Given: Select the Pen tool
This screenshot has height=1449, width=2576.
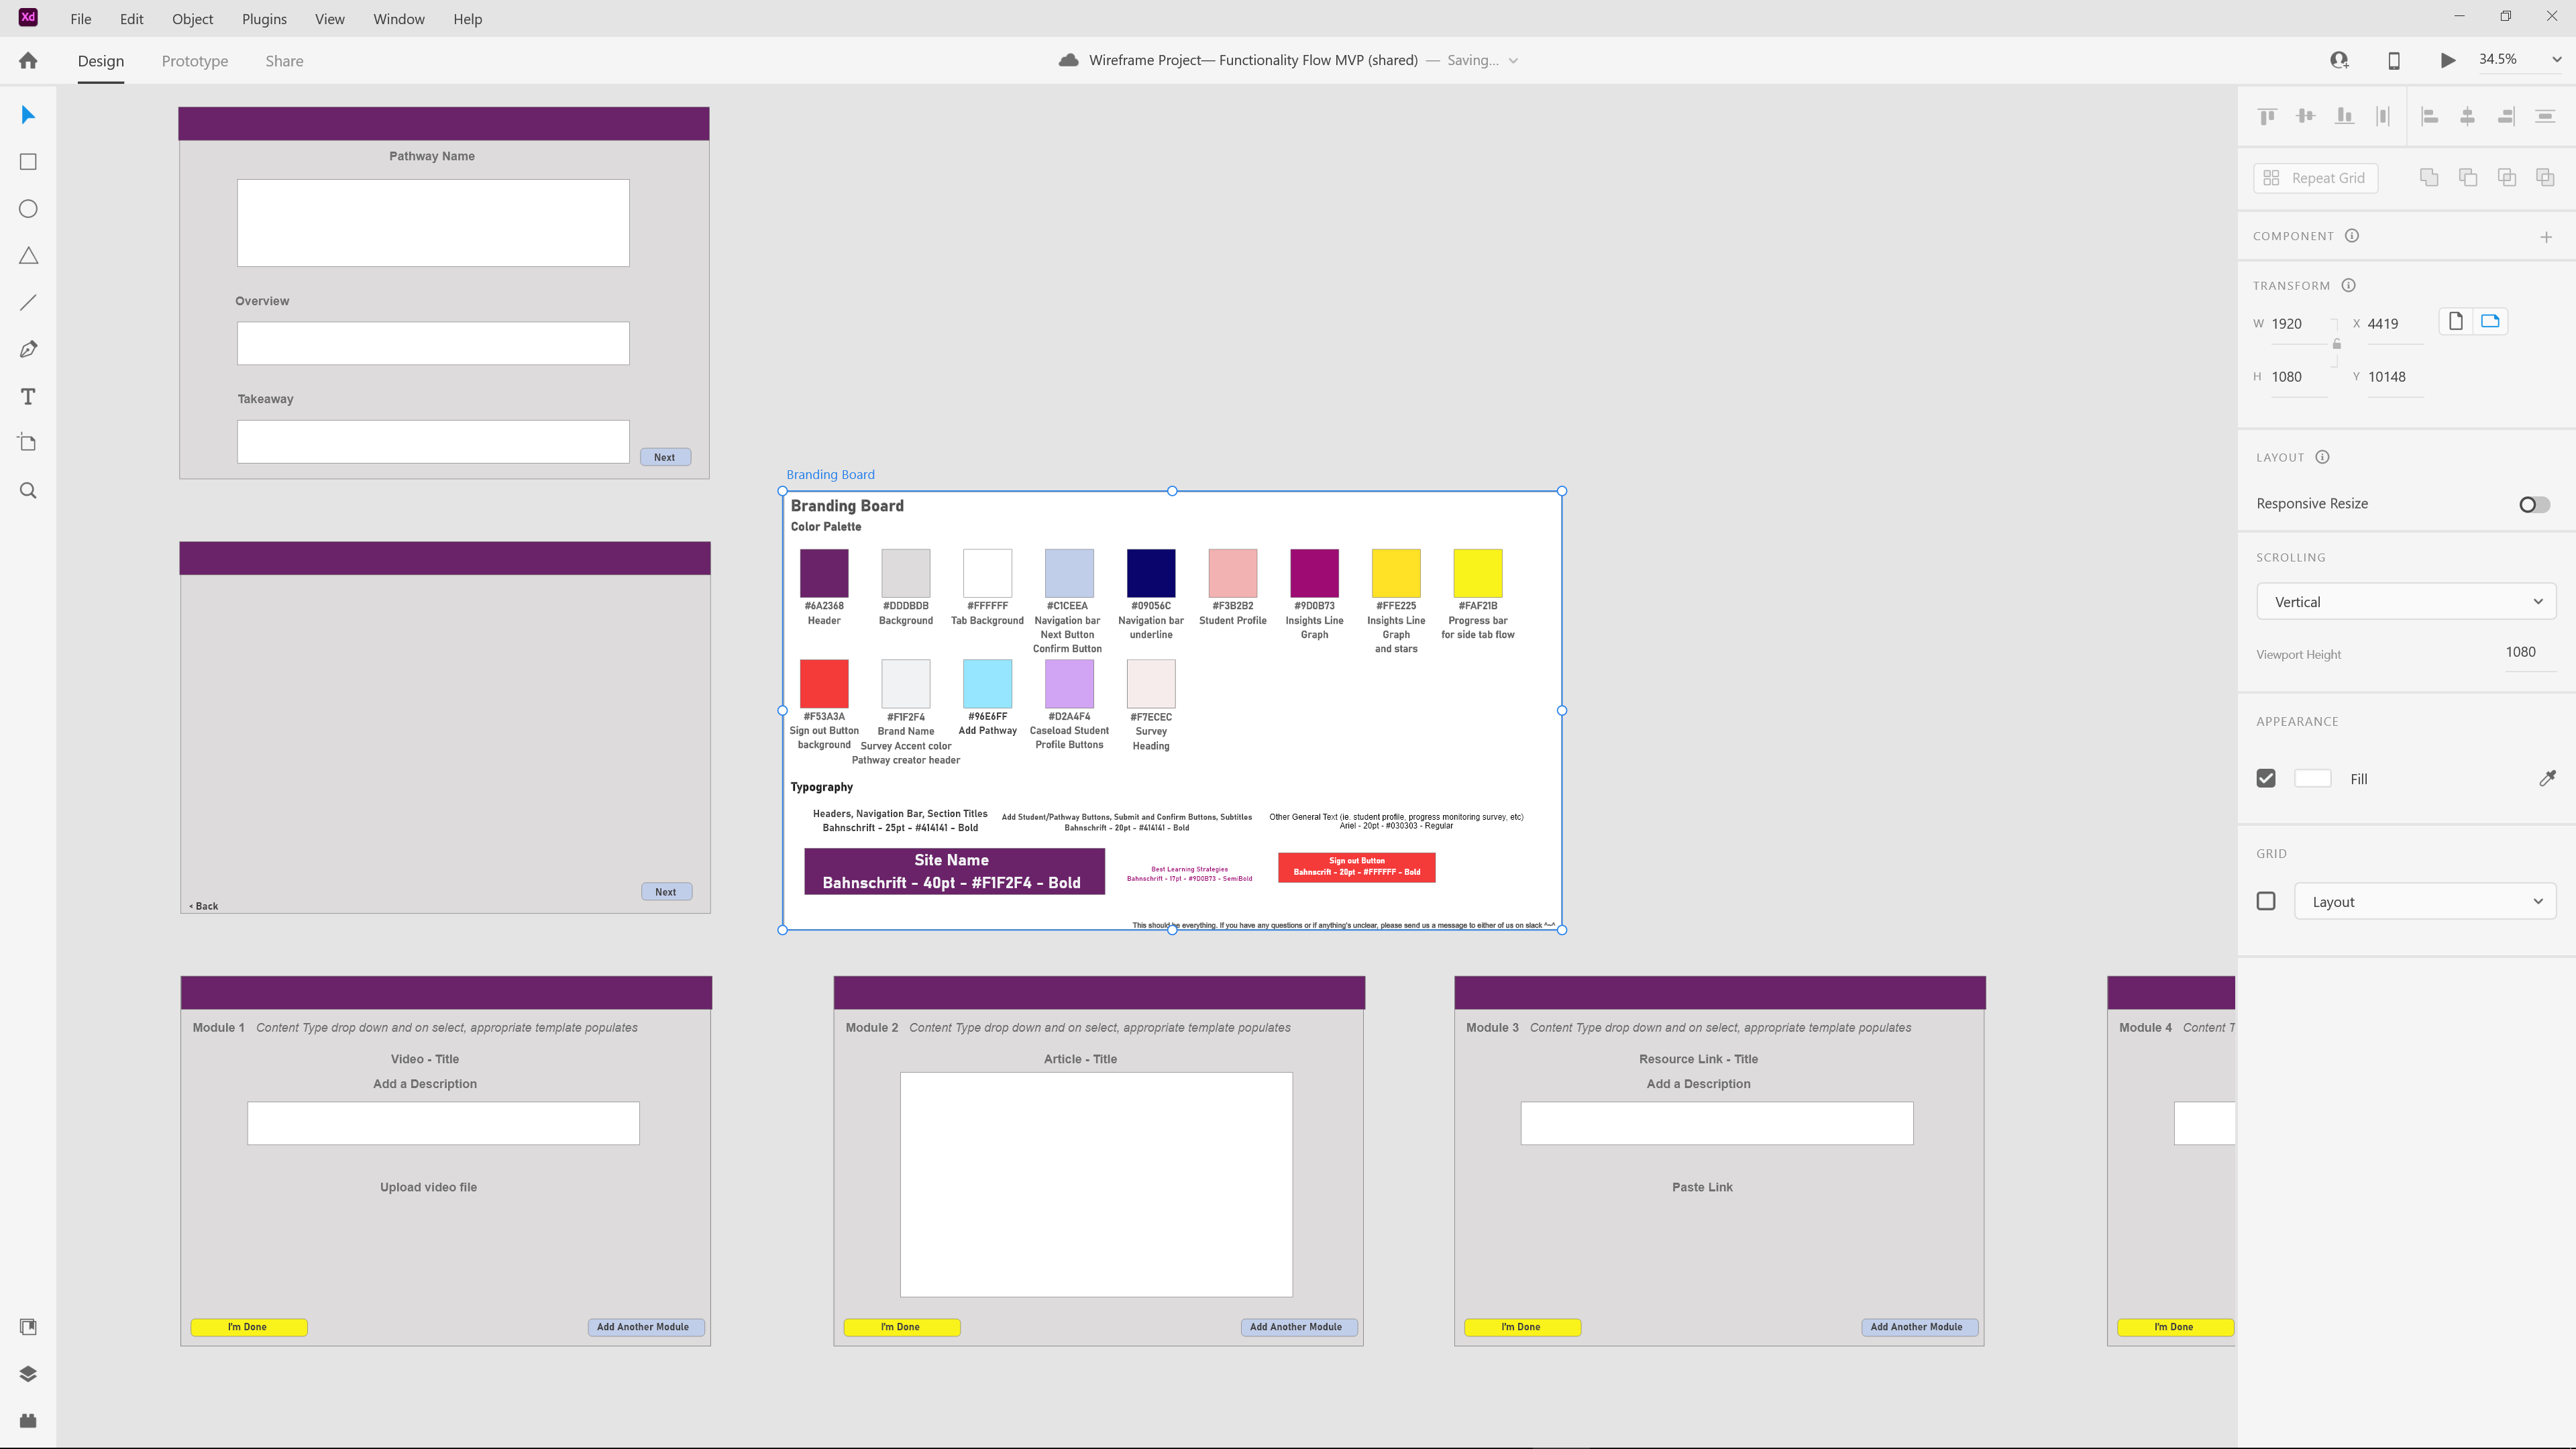Looking at the screenshot, I should coord(28,349).
